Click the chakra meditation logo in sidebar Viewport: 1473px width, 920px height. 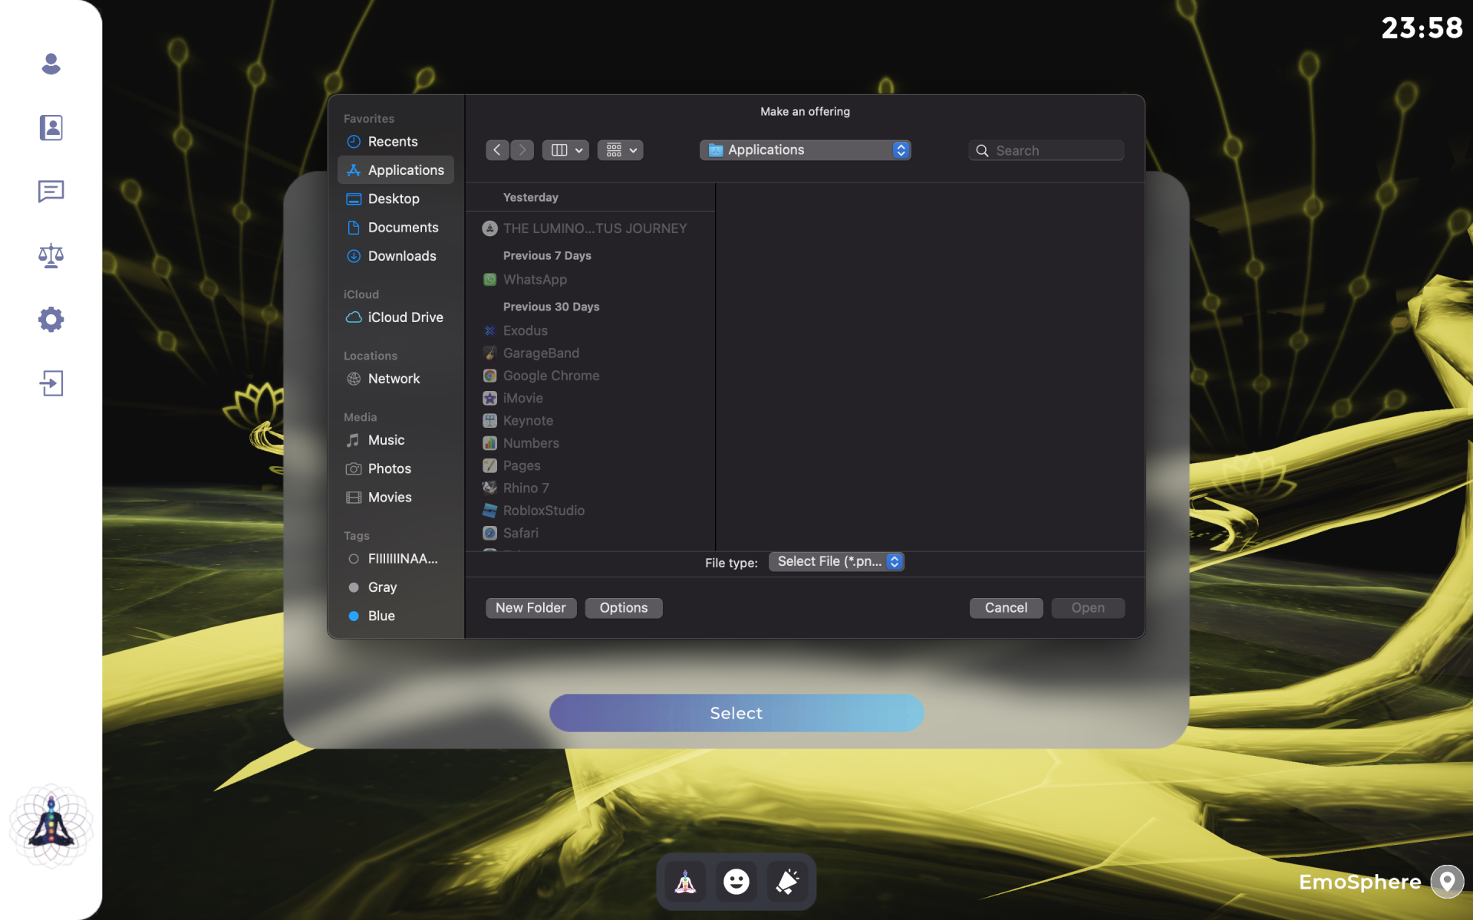pyautogui.click(x=51, y=826)
